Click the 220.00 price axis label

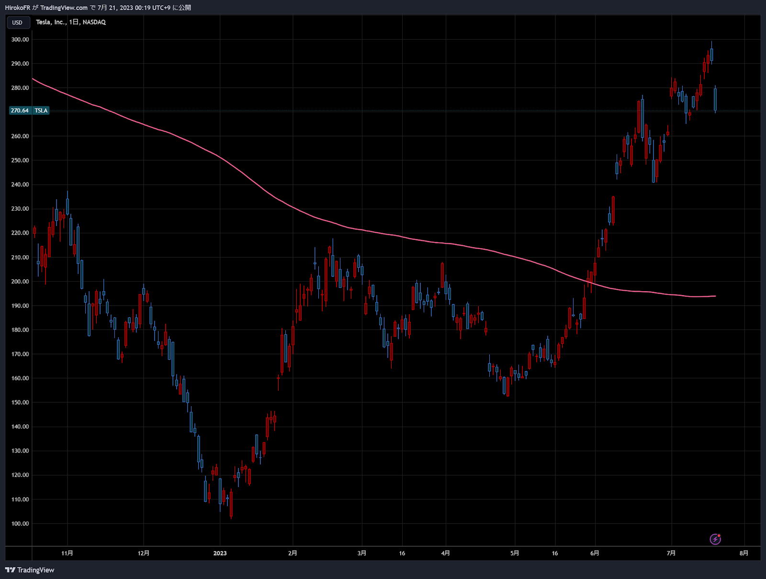[x=20, y=233]
